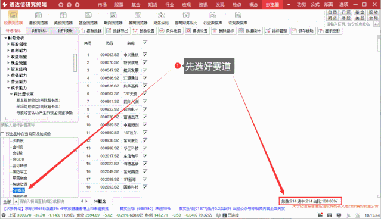
Task: Click the 全球 quick button
Action: click(373, 18)
